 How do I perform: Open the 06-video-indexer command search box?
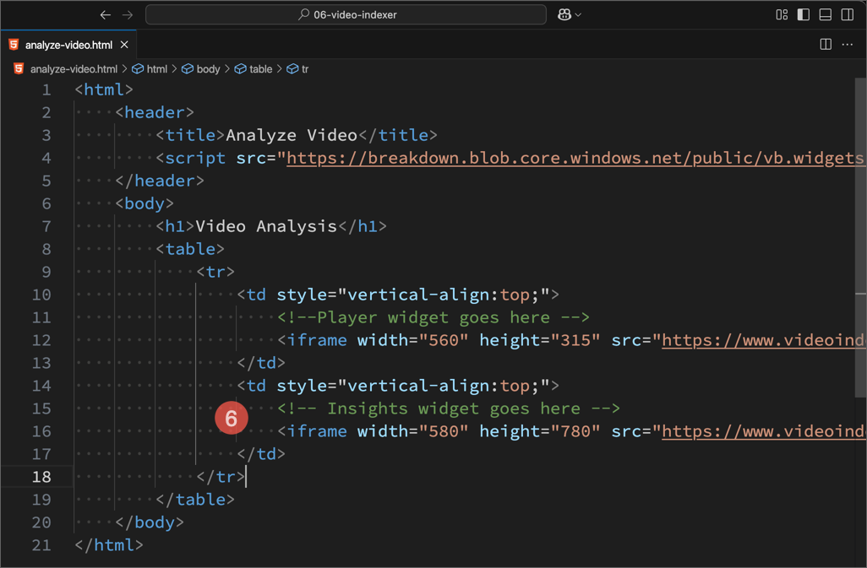(346, 15)
